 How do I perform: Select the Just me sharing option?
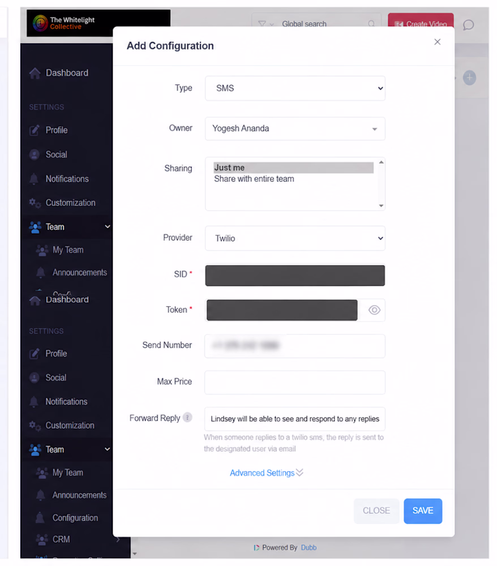pos(293,168)
